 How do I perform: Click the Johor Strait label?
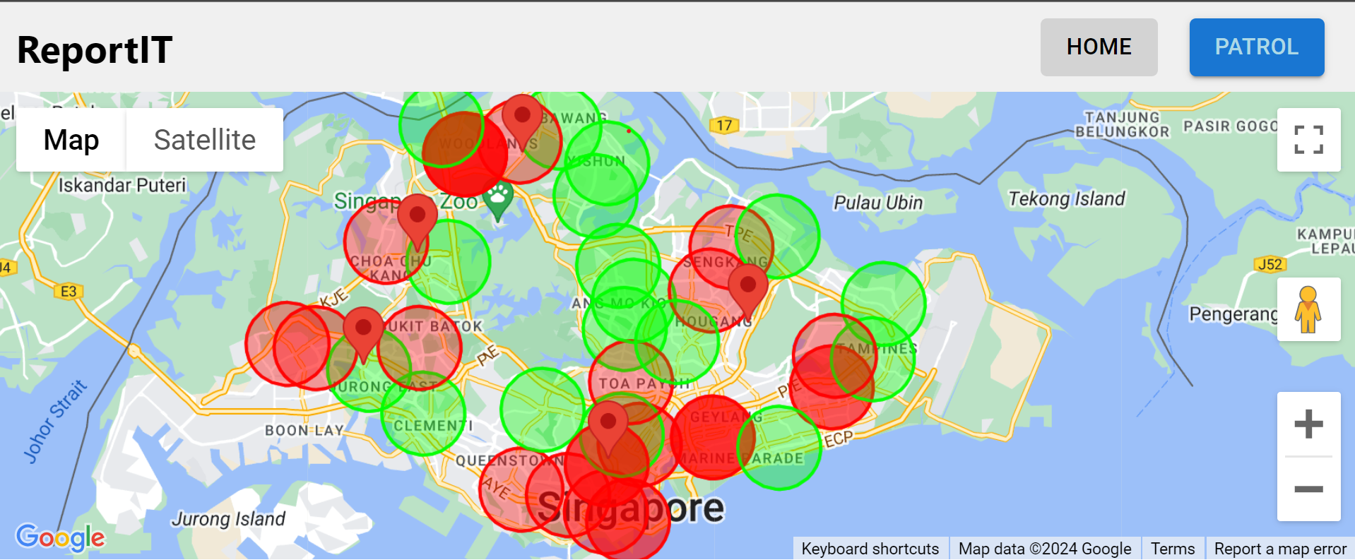click(x=55, y=422)
